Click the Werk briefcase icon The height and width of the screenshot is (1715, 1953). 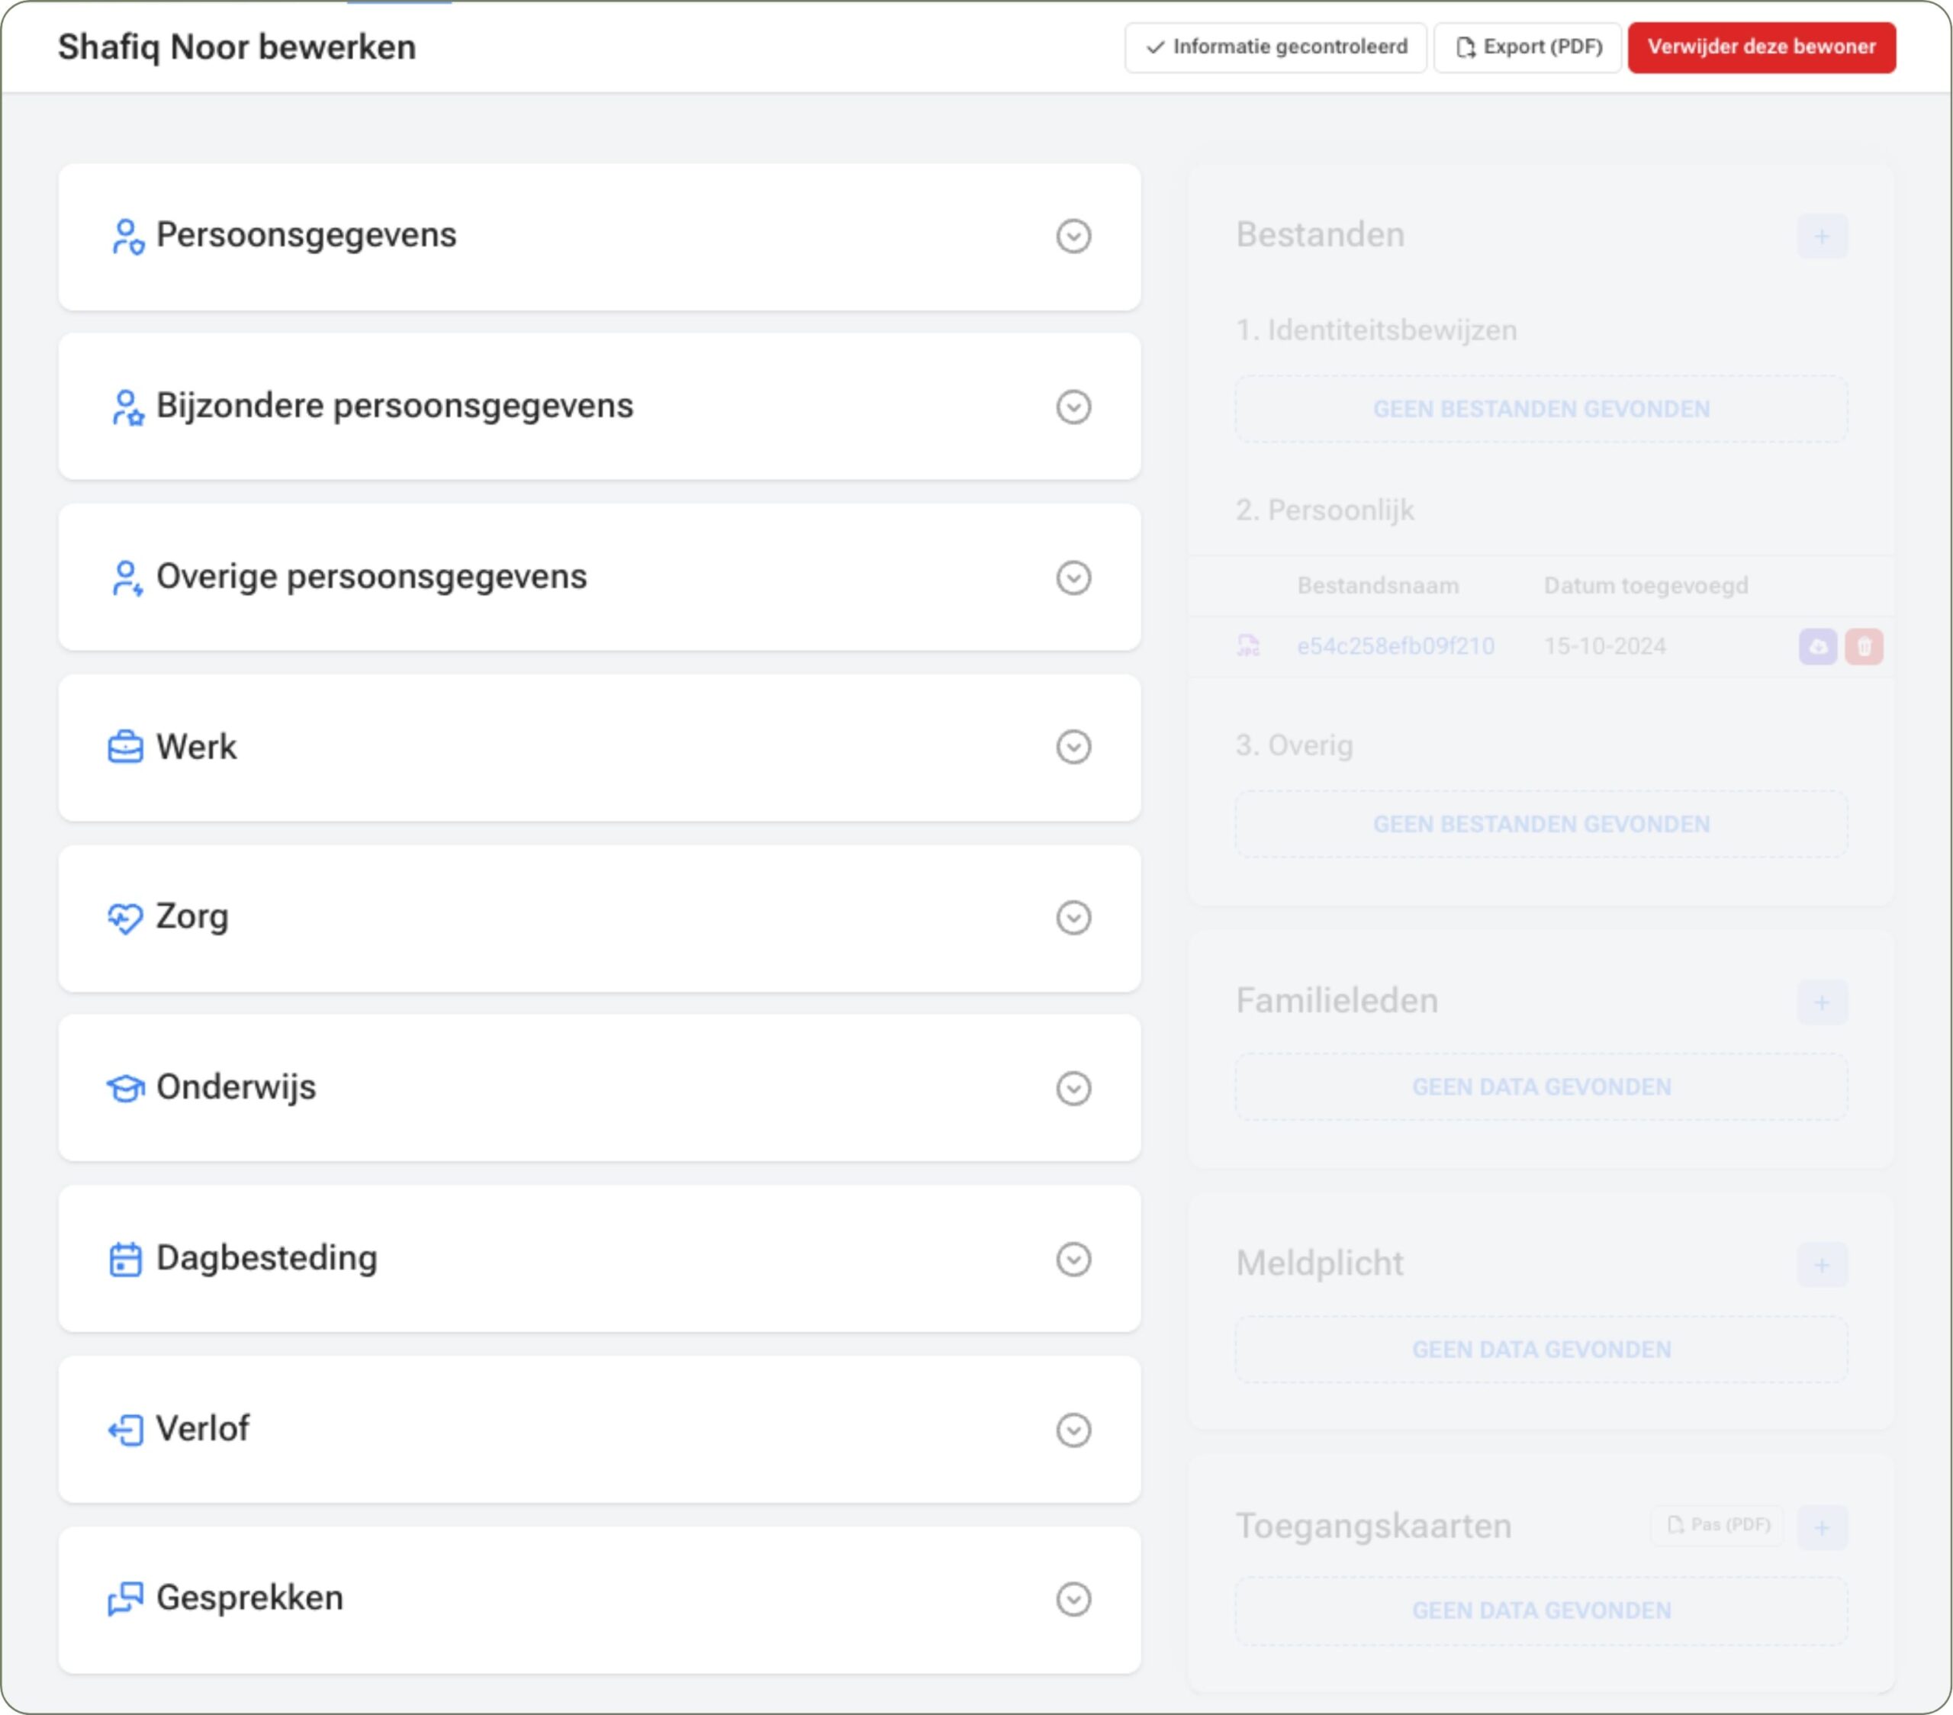[x=124, y=747]
